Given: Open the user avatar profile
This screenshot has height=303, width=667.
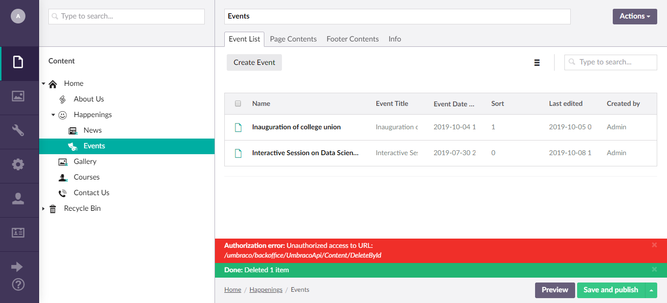Looking at the screenshot, I should click(x=18, y=16).
